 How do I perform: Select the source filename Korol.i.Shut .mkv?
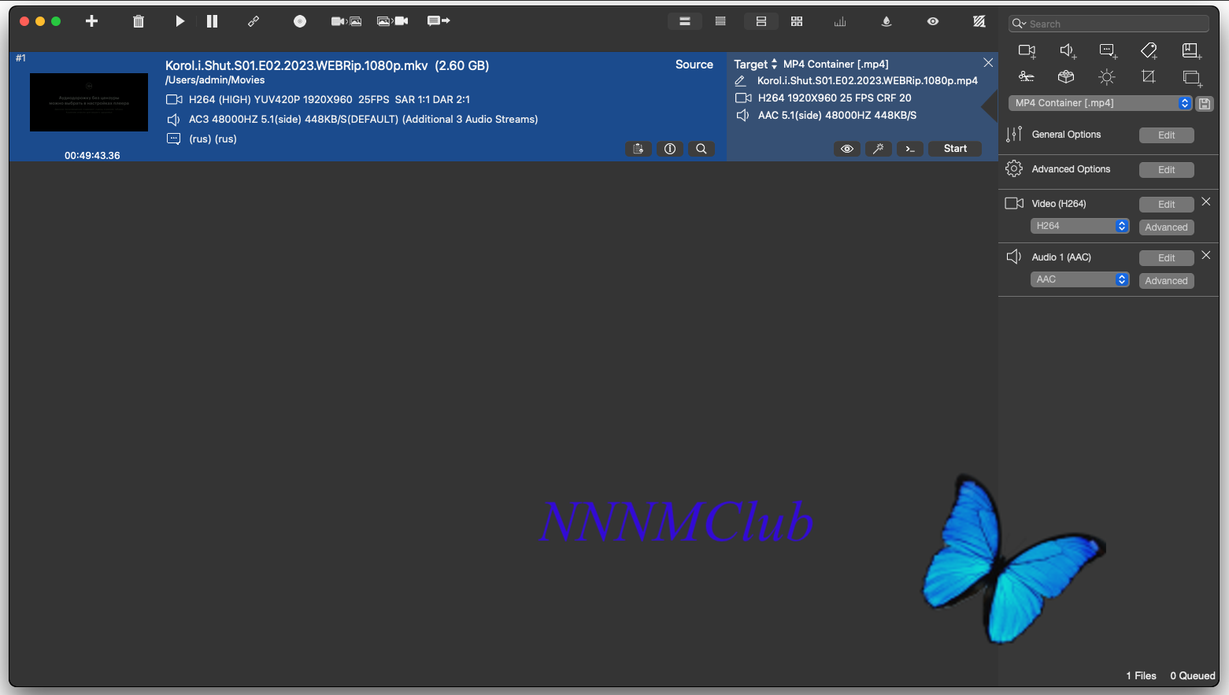tap(296, 65)
